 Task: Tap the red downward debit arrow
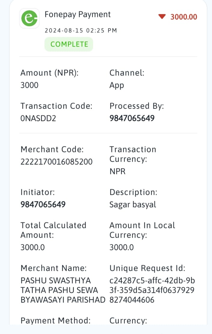pyautogui.click(x=162, y=16)
